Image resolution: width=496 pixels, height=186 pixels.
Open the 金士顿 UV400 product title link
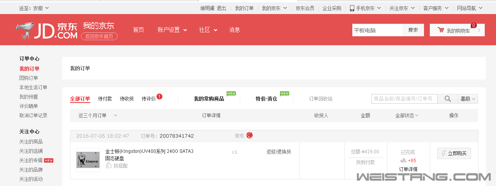(x=150, y=155)
